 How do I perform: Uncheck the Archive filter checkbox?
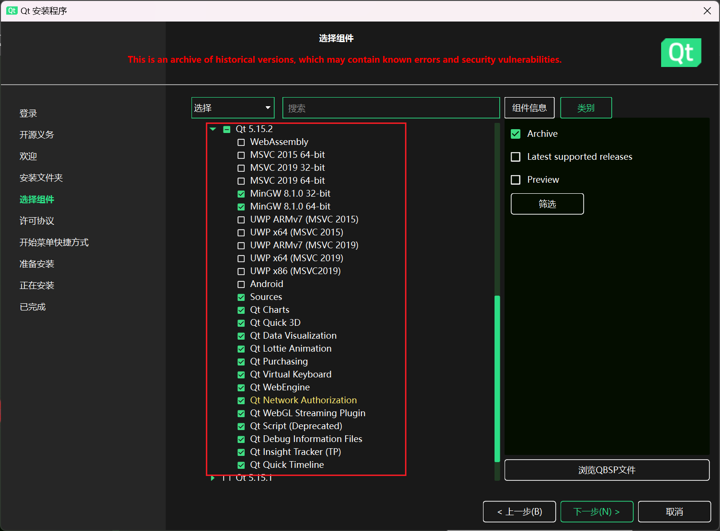[516, 134]
